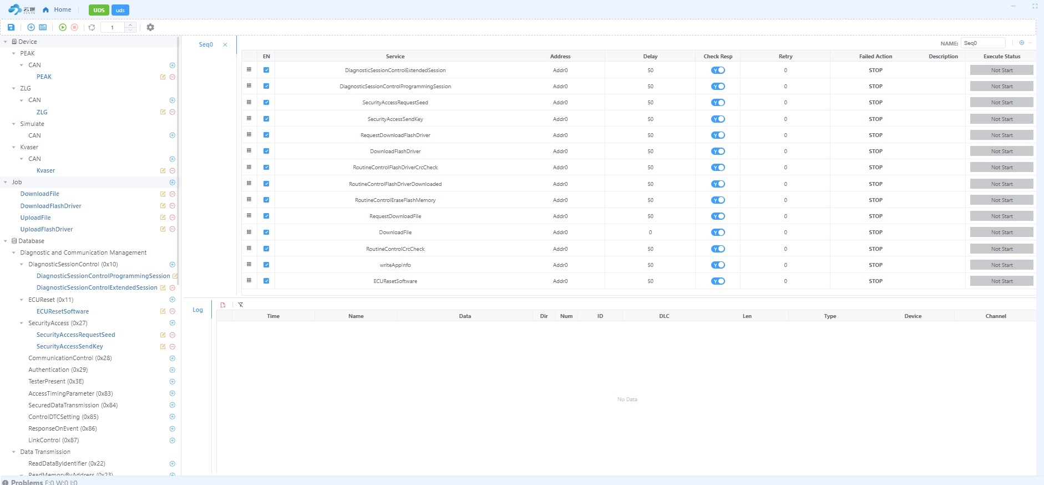The width and height of the screenshot is (1044, 485).
Task: Add a device under PEAK CAN
Action: (173, 65)
